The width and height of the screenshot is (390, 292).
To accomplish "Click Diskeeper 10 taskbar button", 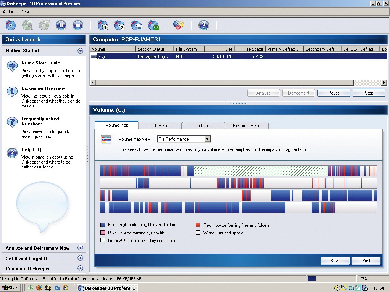I will point(107,288).
